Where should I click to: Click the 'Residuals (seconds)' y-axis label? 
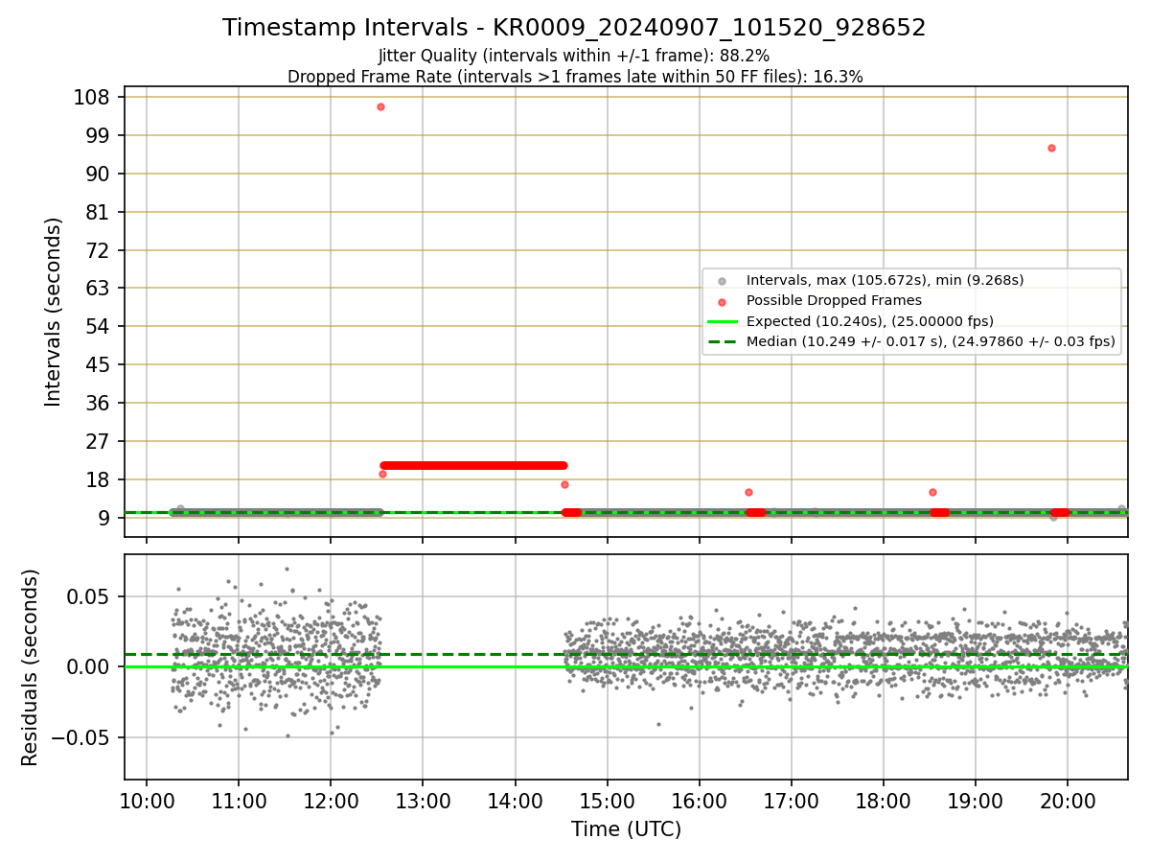tap(31, 667)
